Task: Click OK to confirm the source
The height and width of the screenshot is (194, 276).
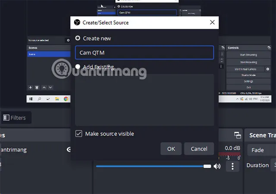Action: point(171,149)
